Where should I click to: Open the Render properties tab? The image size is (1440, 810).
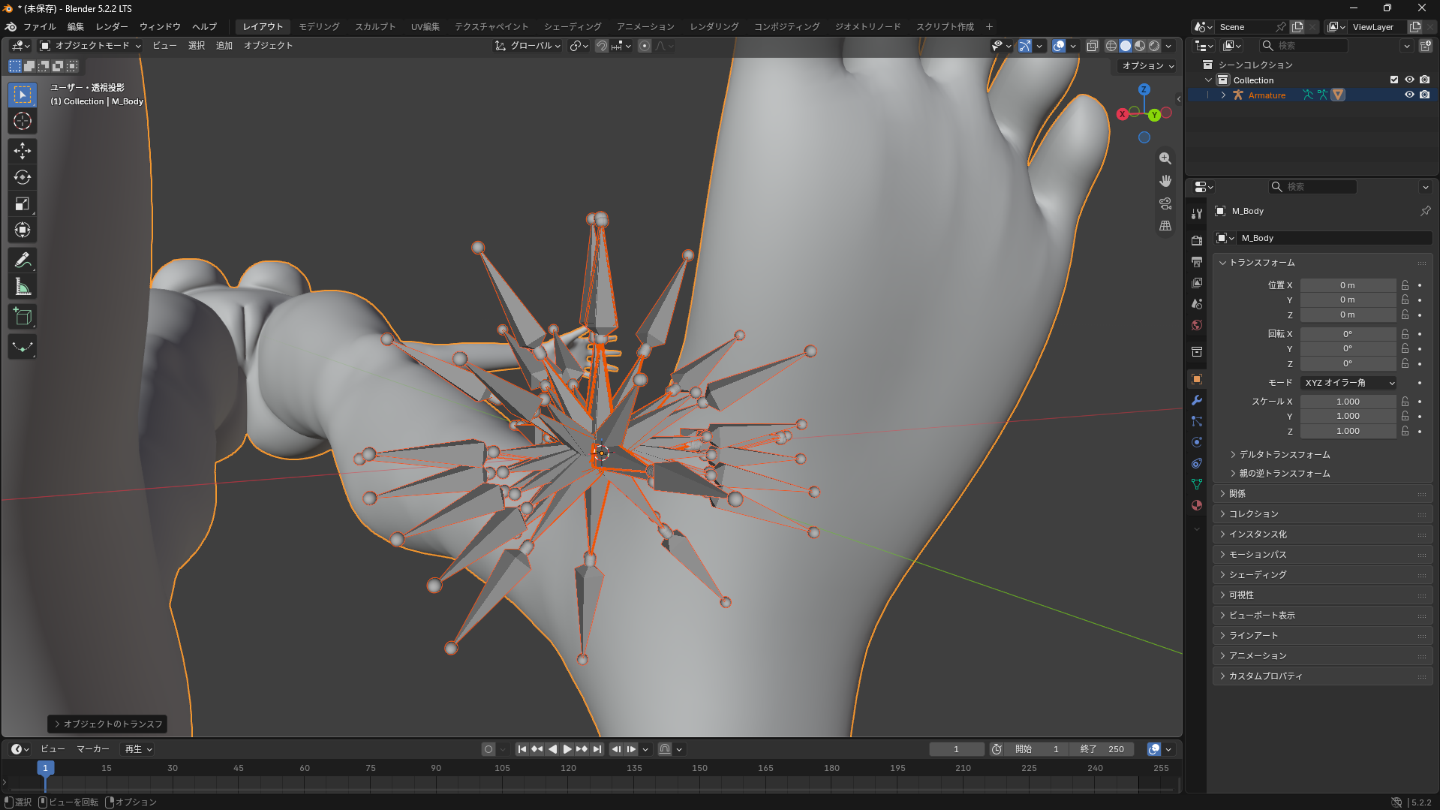coord(1197,240)
